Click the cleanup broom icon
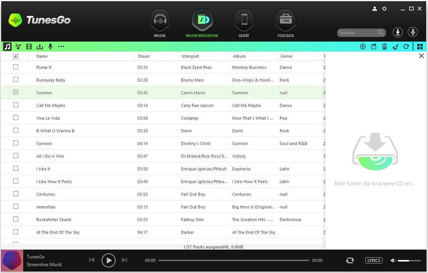Screen dimensions: 428x273 click(x=395, y=47)
